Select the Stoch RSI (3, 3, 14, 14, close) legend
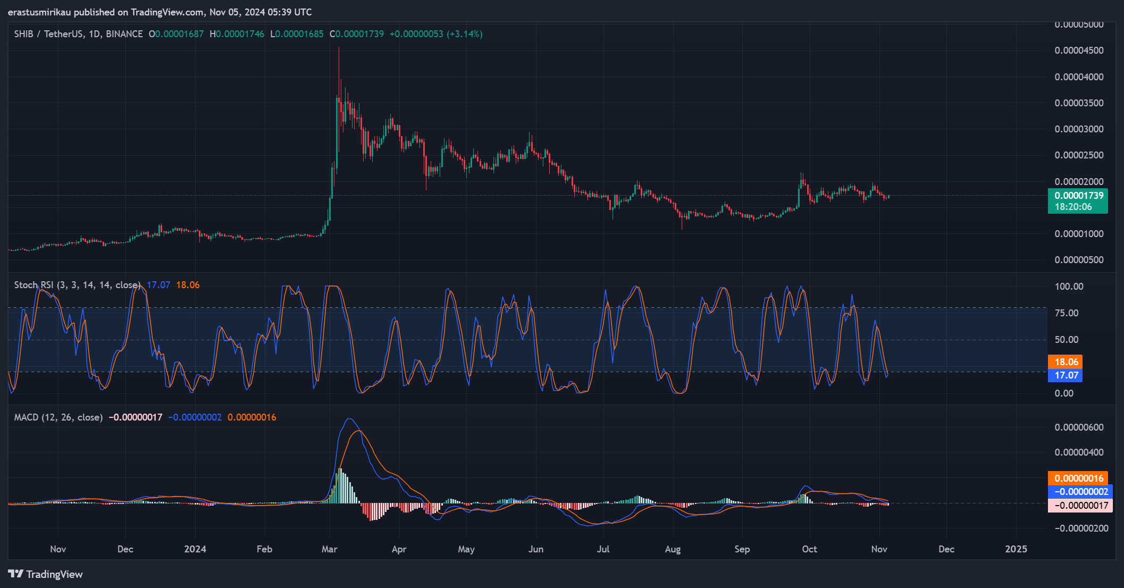This screenshot has width=1124, height=588. tap(78, 285)
